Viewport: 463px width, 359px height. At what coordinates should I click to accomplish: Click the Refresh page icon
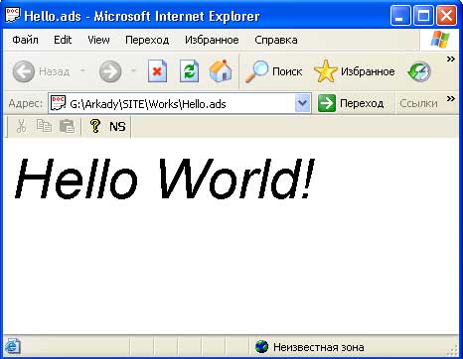point(189,71)
